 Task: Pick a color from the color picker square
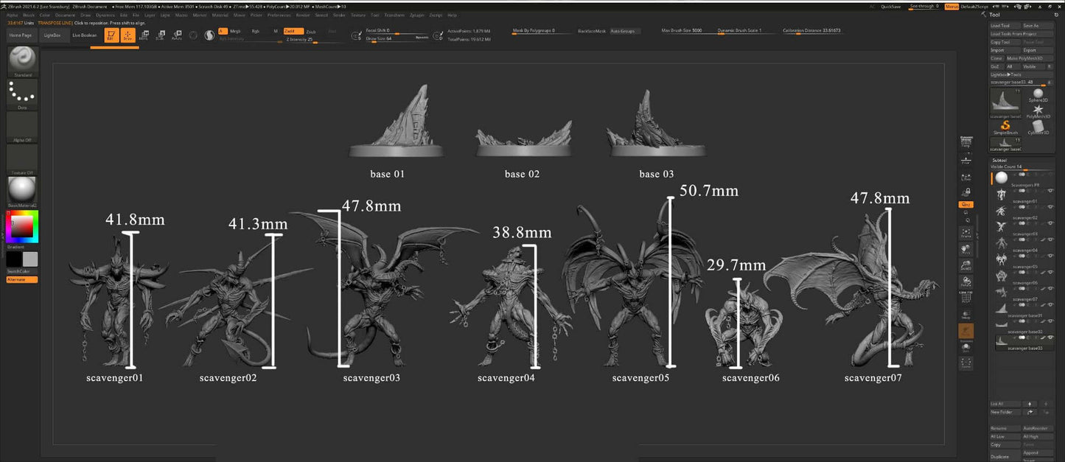point(22,227)
